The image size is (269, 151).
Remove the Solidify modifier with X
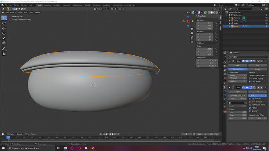pyautogui.click(x=266, y=88)
